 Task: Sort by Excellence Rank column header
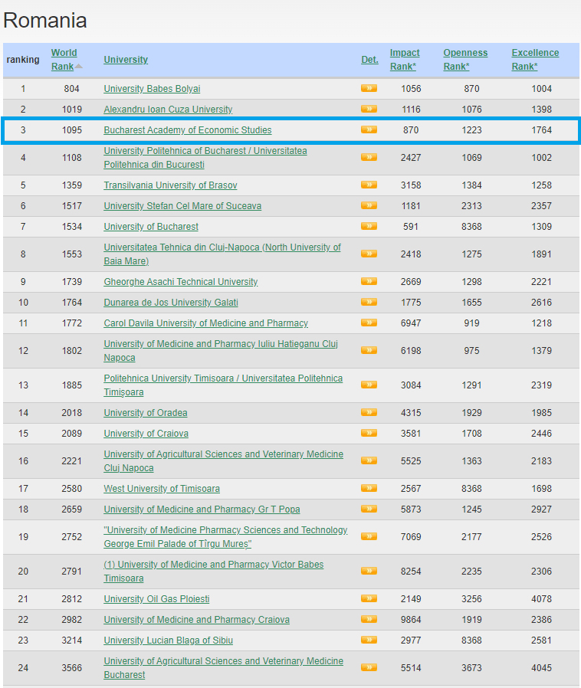click(535, 60)
